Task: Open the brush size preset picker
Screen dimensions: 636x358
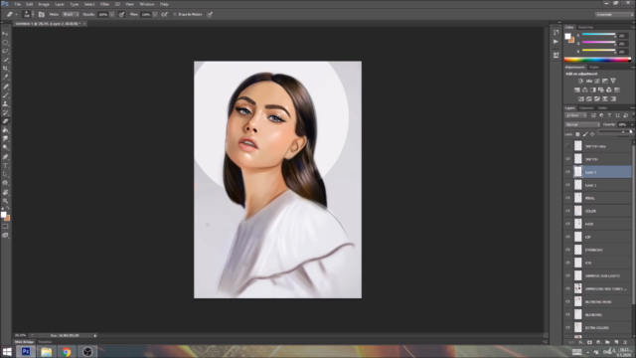Action: coord(33,15)
